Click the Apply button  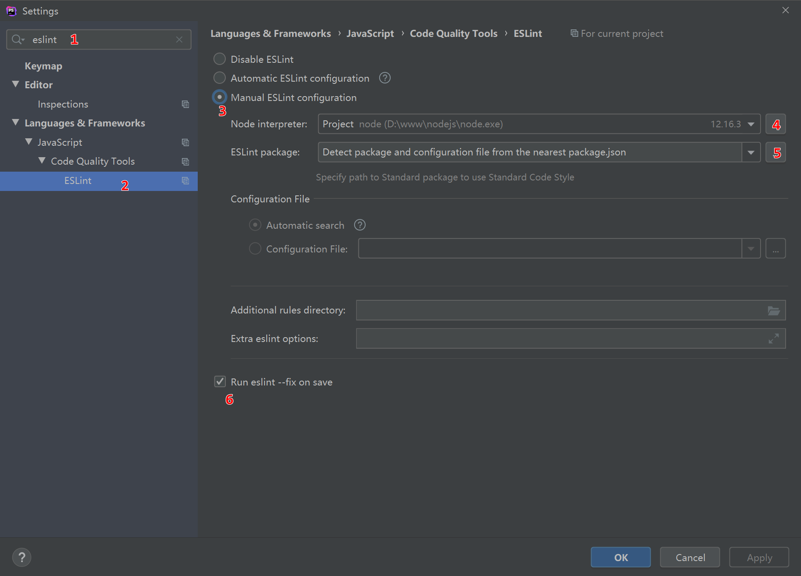coord(759,558)
